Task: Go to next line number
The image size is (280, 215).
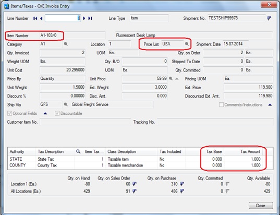Action: coord(84,18)
